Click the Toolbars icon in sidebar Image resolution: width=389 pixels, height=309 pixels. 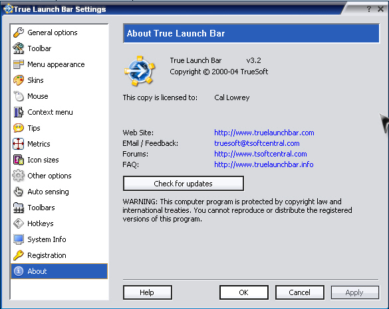click(x=19, y=208)
